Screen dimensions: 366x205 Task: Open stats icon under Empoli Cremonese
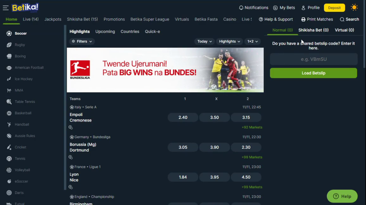pos(71,127)
